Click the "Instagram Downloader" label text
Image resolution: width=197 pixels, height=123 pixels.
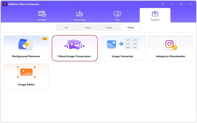170,56
